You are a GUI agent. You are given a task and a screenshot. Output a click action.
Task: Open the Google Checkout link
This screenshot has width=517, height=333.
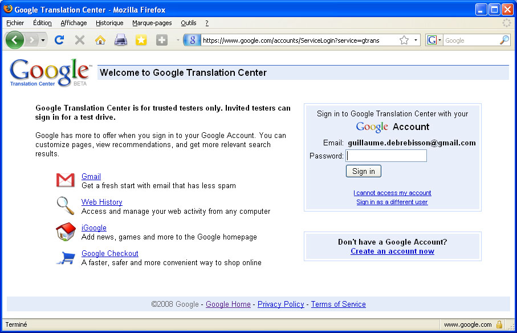coord(110,254)
